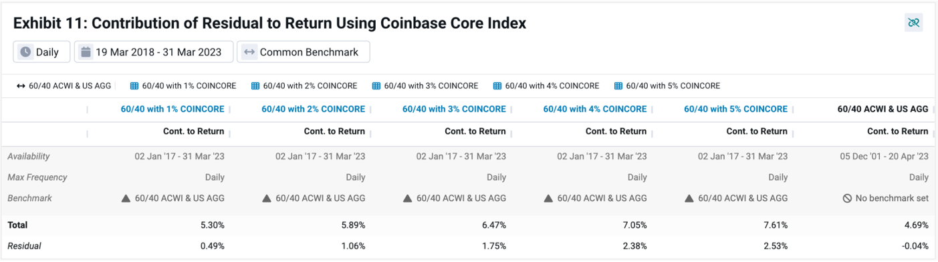Click the arrows icon beside Common Benchmark
938x262 pixels.
pyautogui.click(x=249, y=52)
